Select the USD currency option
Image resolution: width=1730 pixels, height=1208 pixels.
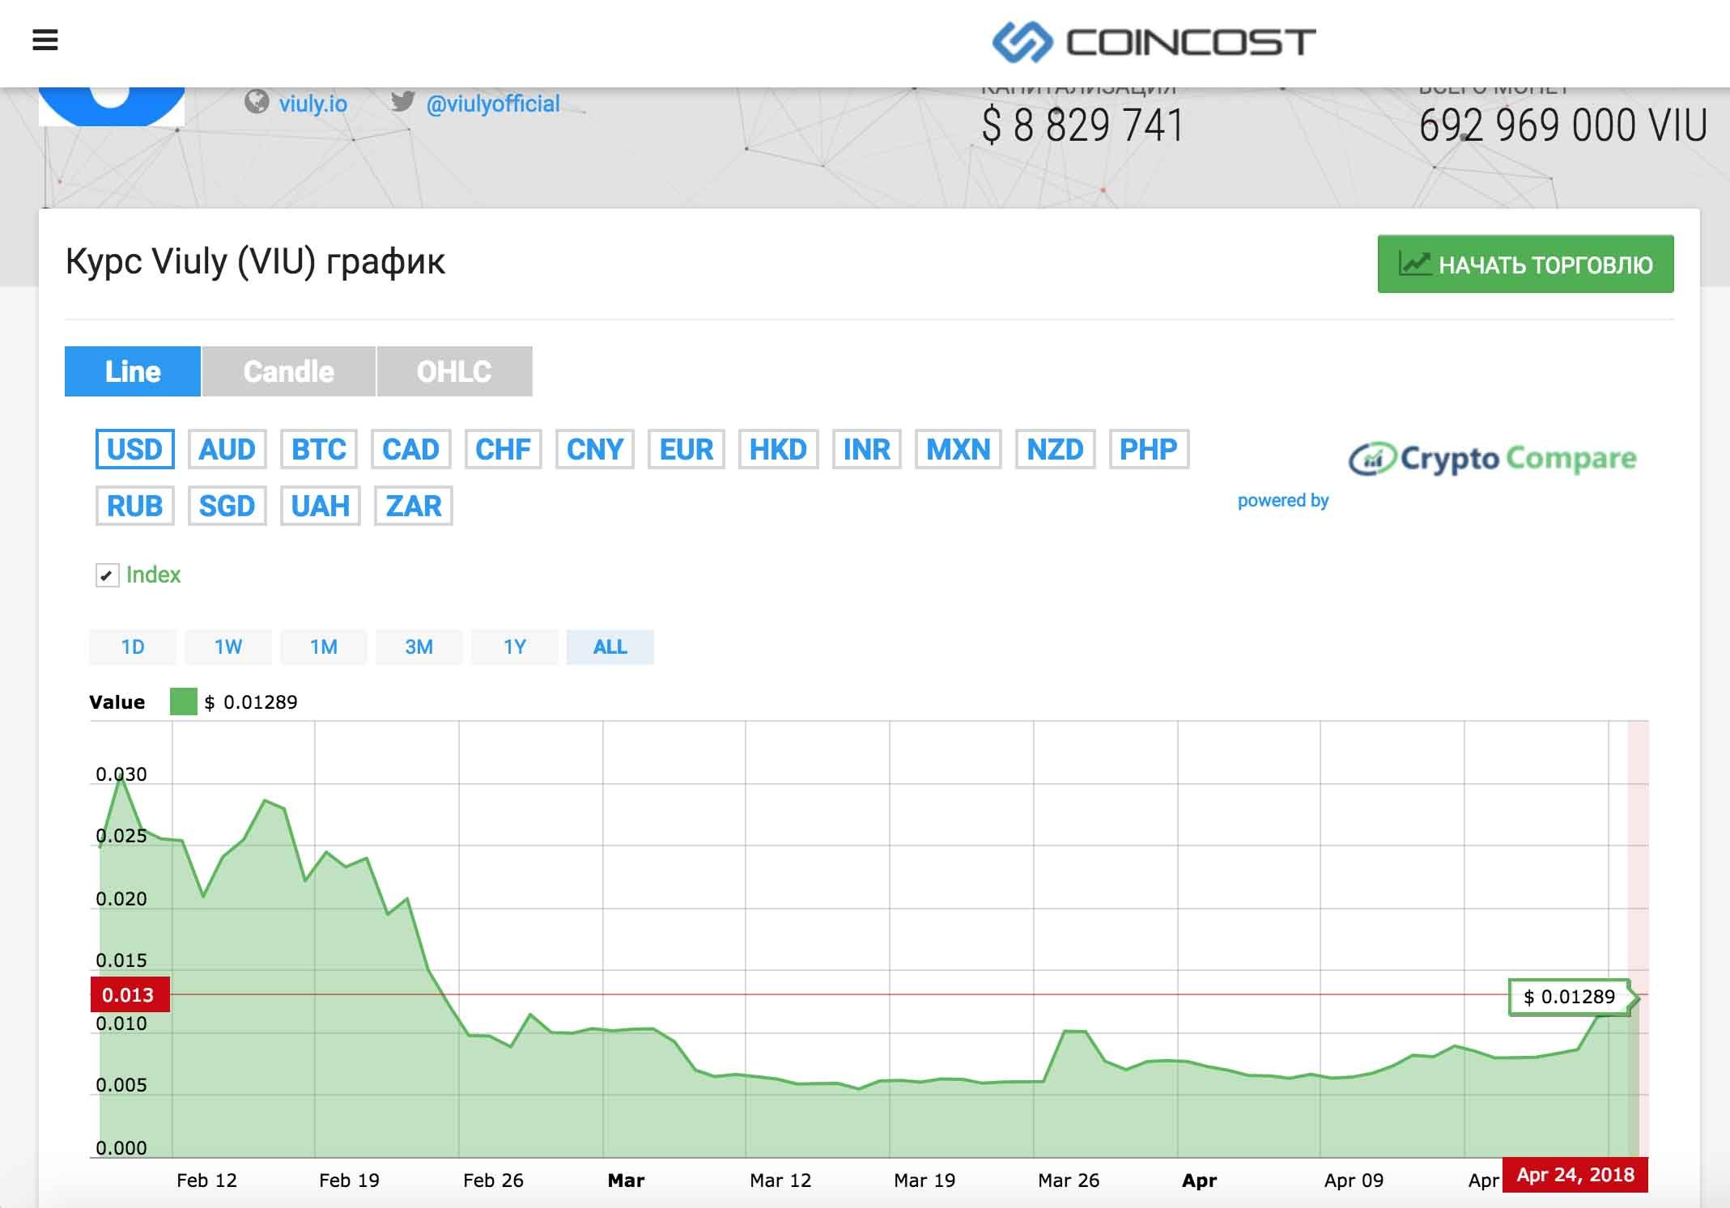(134, 449)
